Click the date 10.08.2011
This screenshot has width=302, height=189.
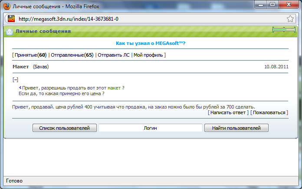tap(276, 67)
